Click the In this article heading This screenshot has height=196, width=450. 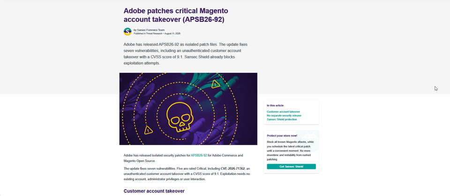coord(275,105)
